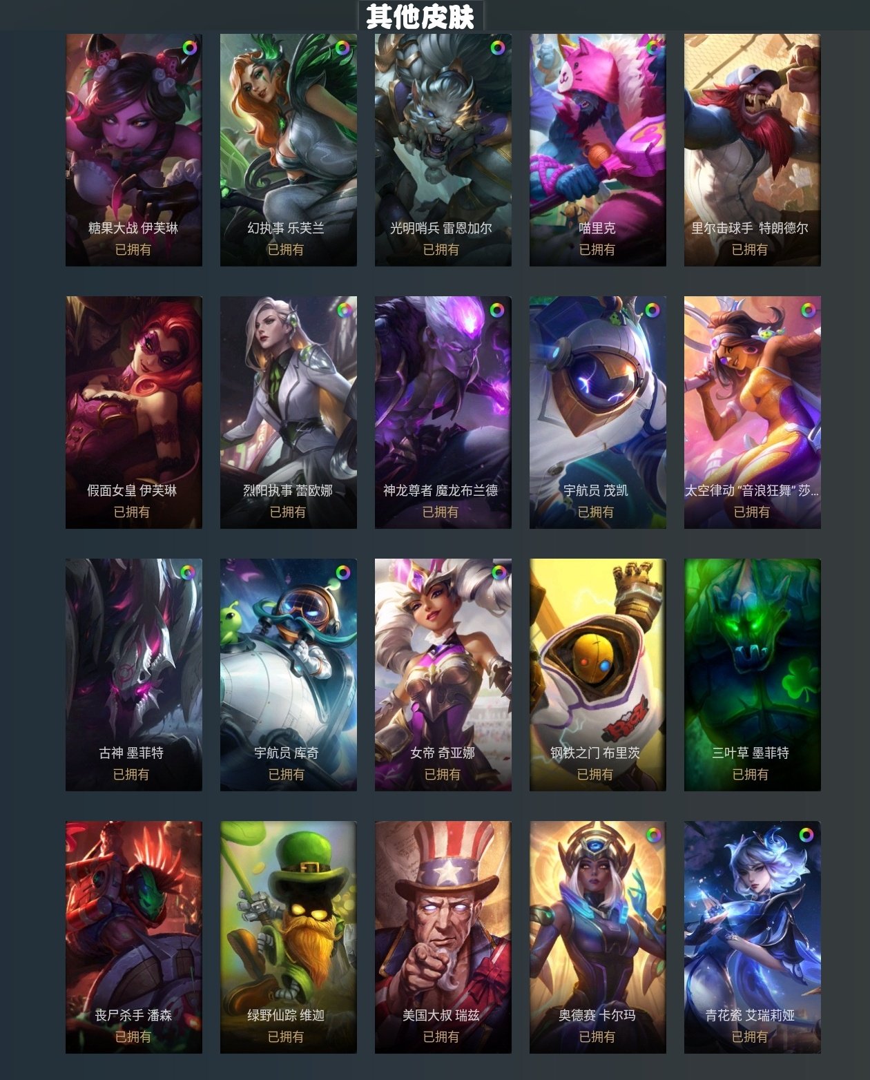
Task: Select the 里尔击球手 特朗德尔 skin card
Action: point(753,150)
